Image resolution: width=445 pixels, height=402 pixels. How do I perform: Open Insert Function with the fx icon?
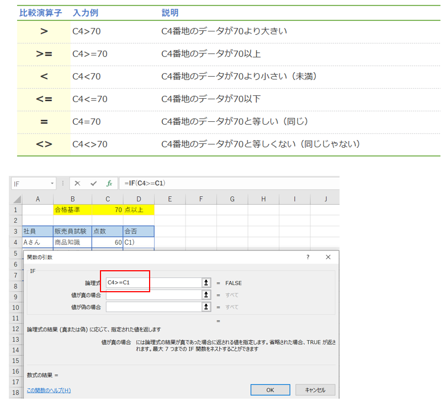point(109,184)
